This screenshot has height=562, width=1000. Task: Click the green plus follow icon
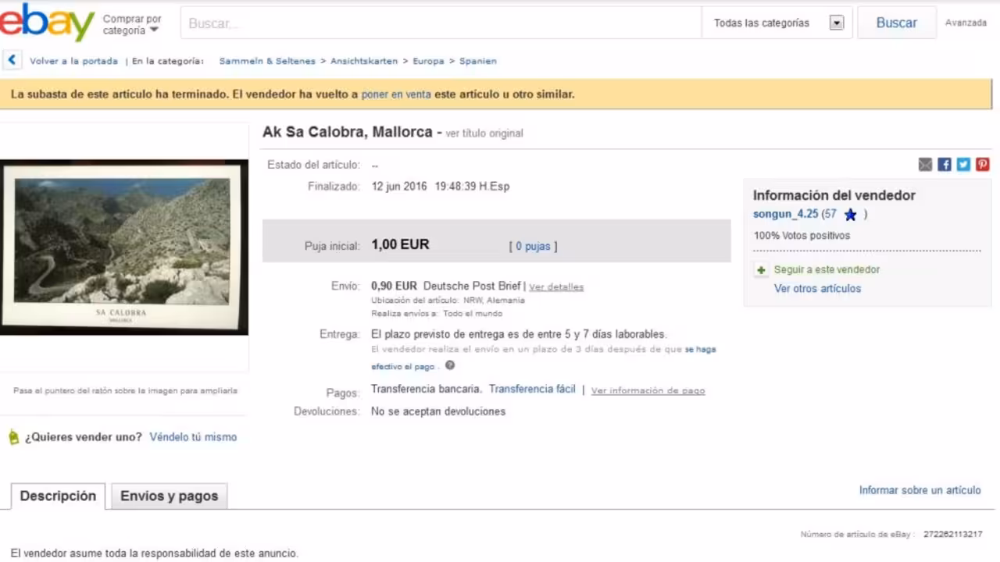click(x=761, y=270)
